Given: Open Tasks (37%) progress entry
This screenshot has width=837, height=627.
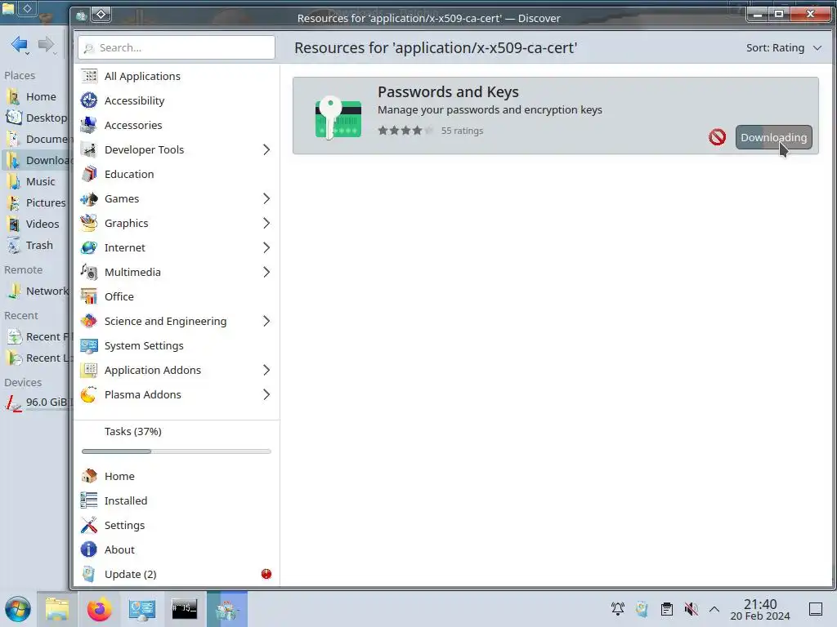Looking at the screenshot, I should 133,431.
